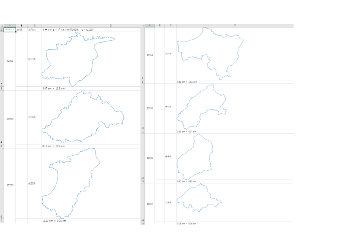Select column C header in left sheet
Viewport: 349px width, 249px height.
click(x=35, y=26)
